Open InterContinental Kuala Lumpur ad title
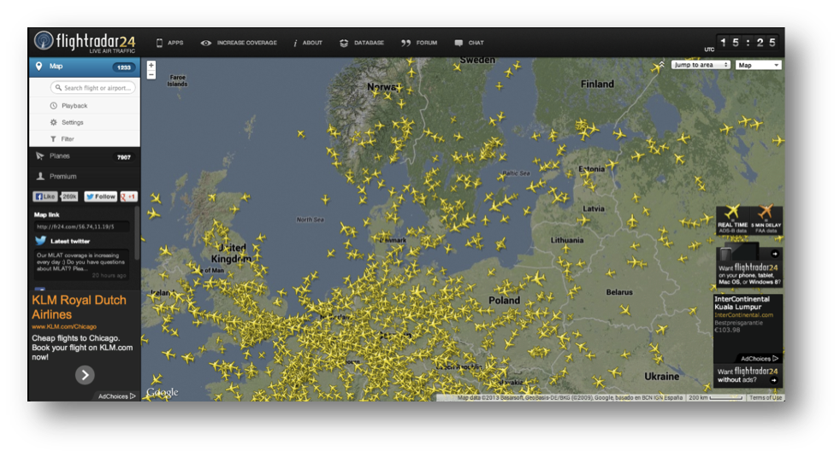This screenshot has width=840, height=457. pos(742,303)
